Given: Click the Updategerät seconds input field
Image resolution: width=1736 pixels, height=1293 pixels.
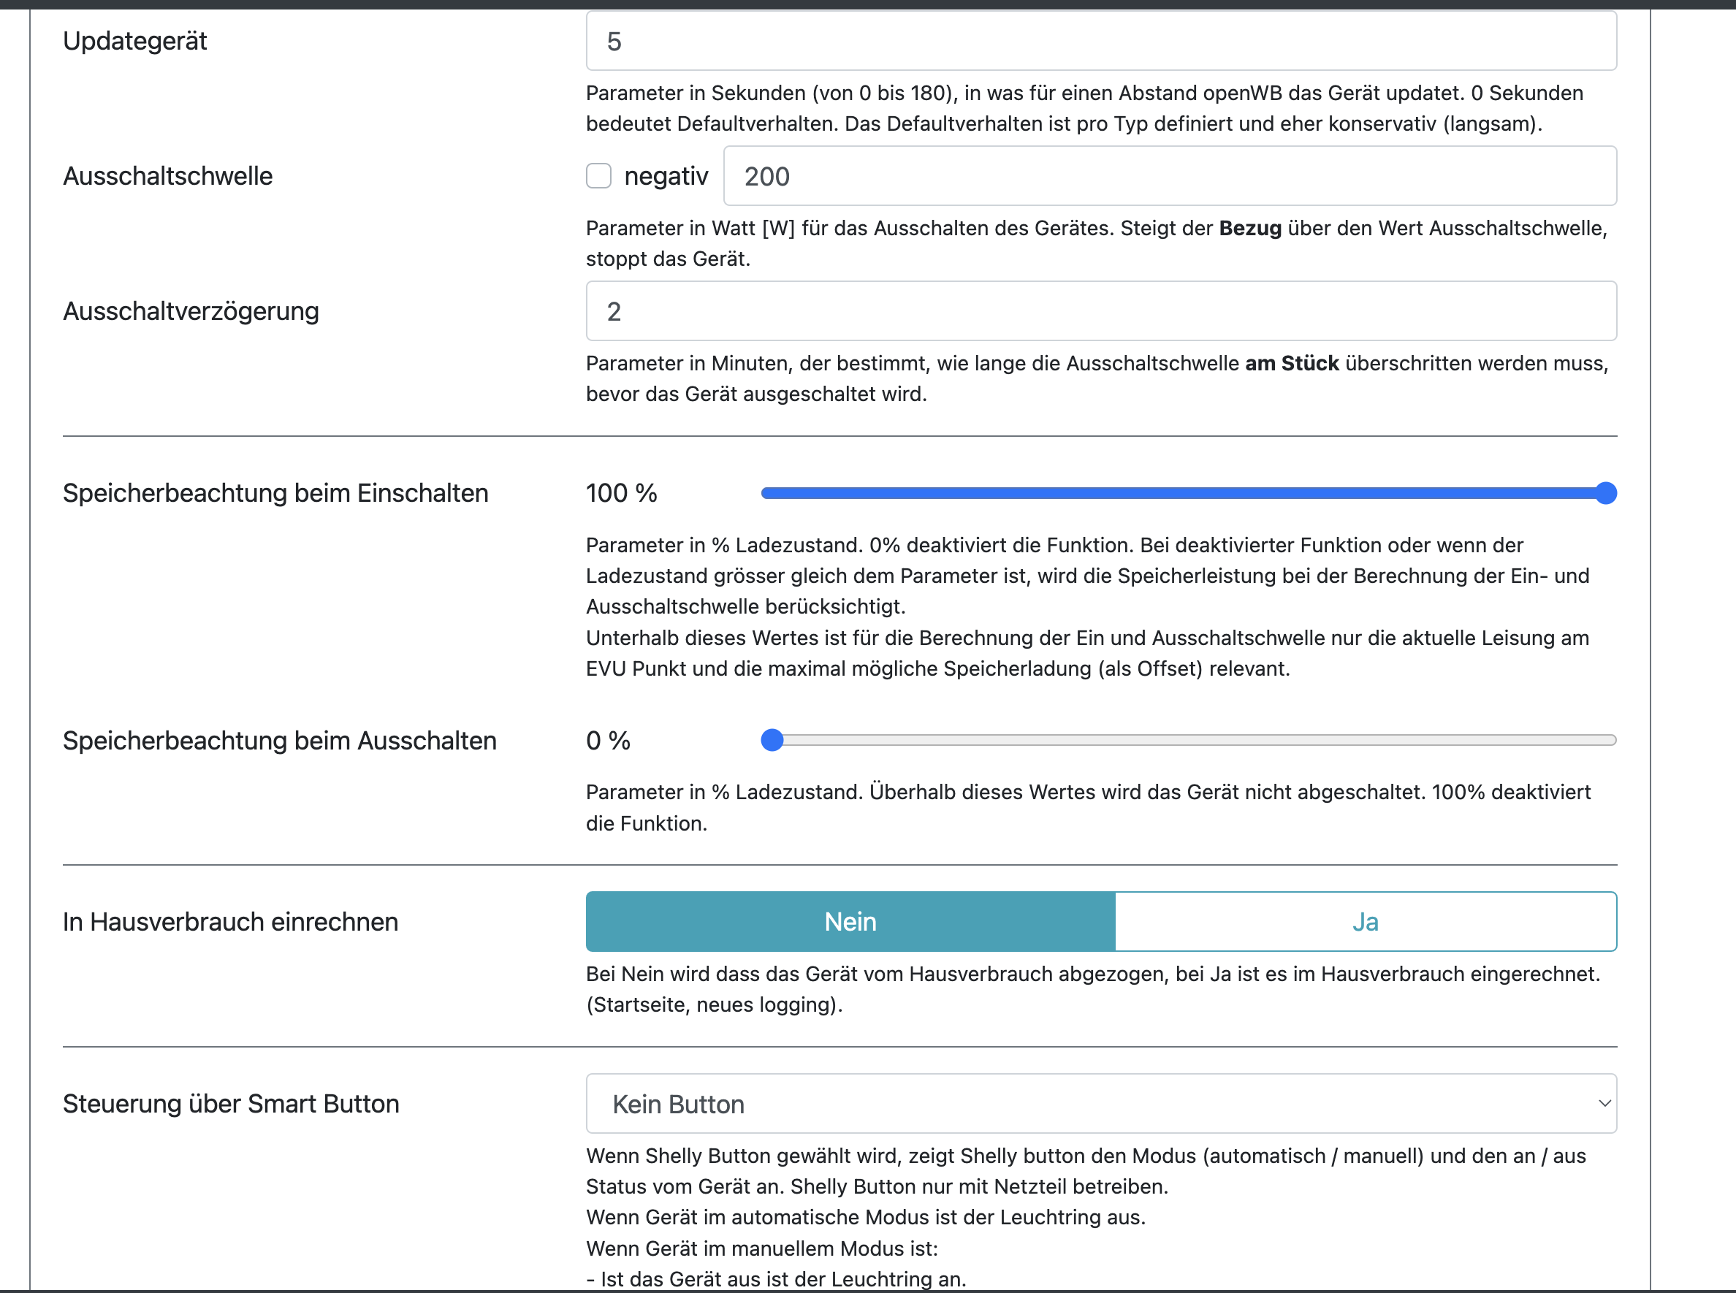Looking at the screenshot, I should tap(1100, 42).
